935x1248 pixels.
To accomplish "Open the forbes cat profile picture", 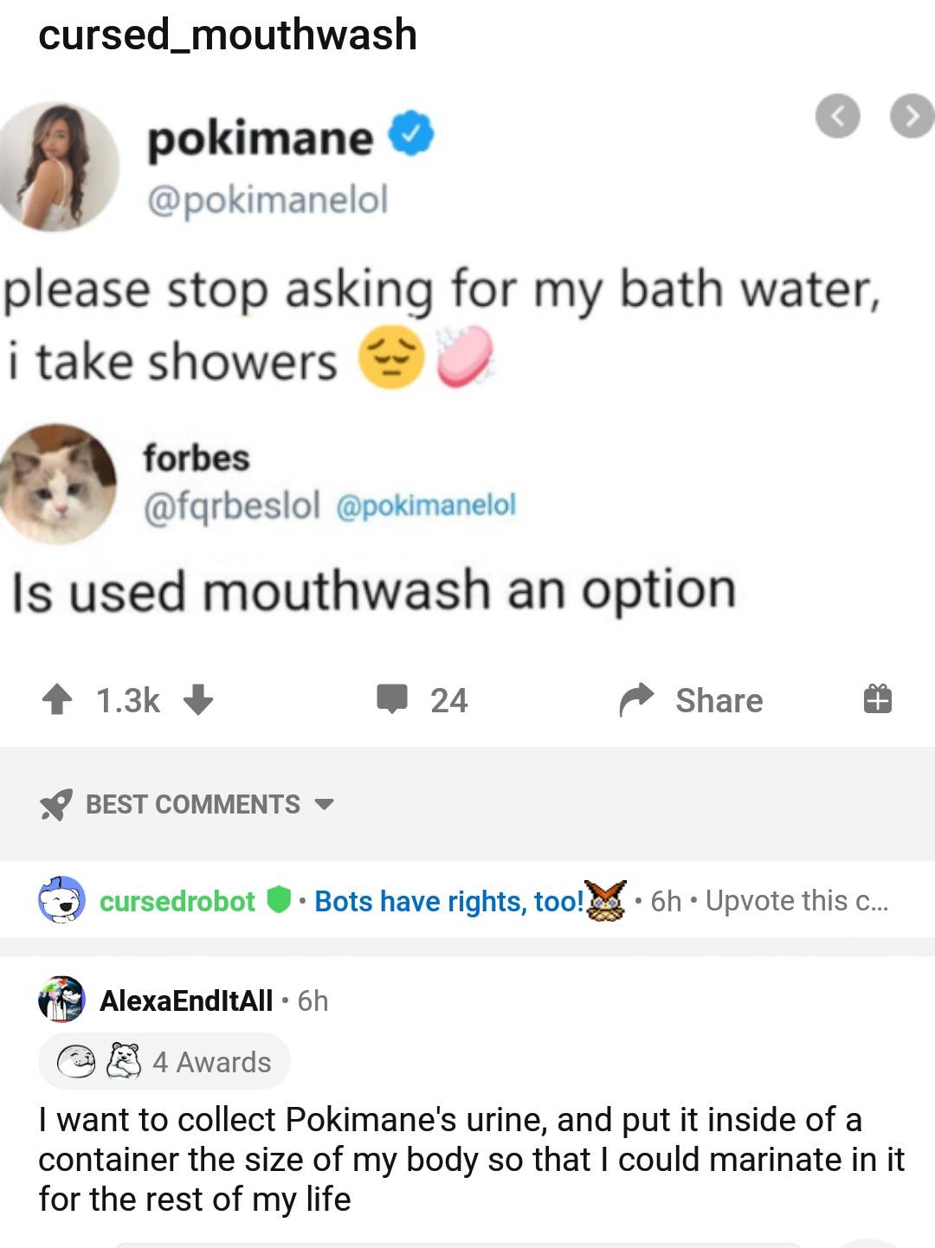I will click(57, 484).
